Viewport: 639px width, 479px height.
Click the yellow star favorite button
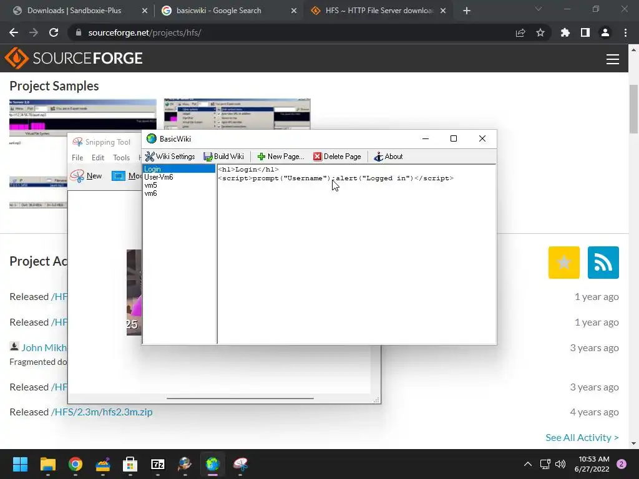564,263
